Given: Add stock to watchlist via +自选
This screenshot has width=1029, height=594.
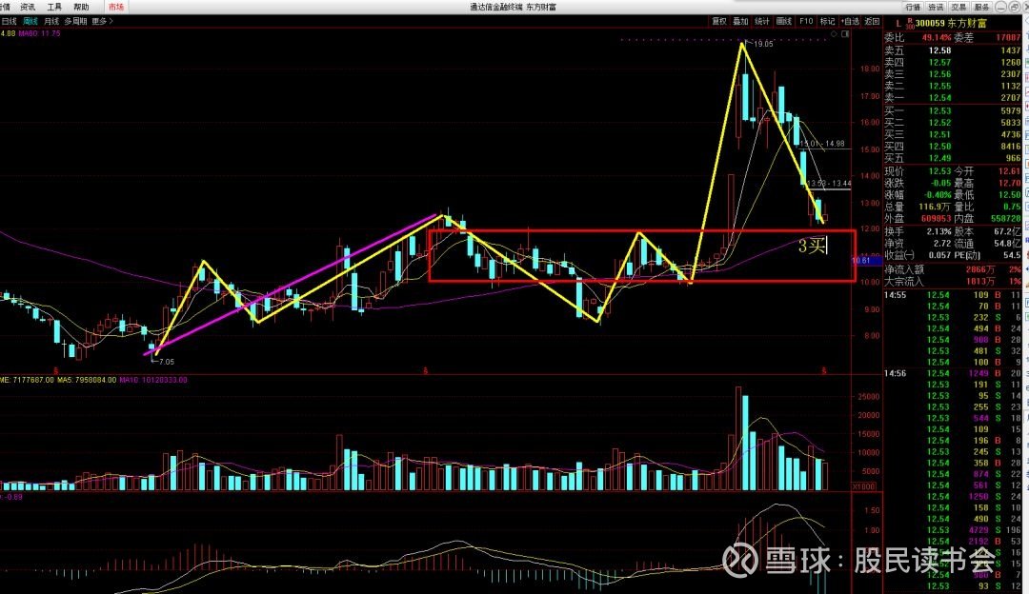Looking at the screenshot, I should click(x=850, y=22).
